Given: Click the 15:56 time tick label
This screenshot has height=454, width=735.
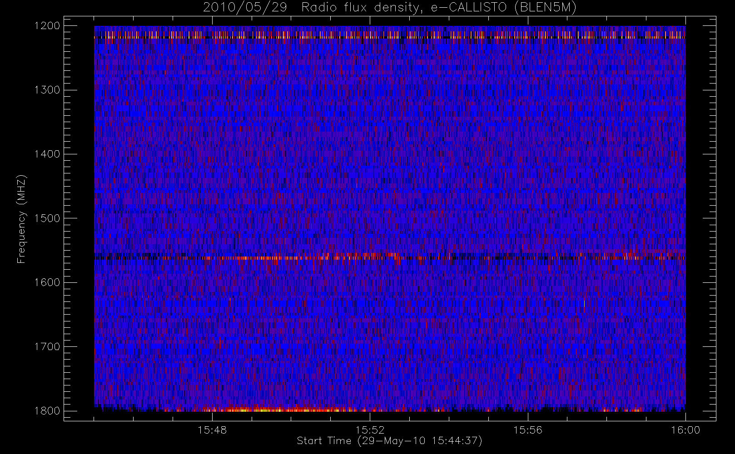Looking at the screenshot, I should [x=528, y=430].
